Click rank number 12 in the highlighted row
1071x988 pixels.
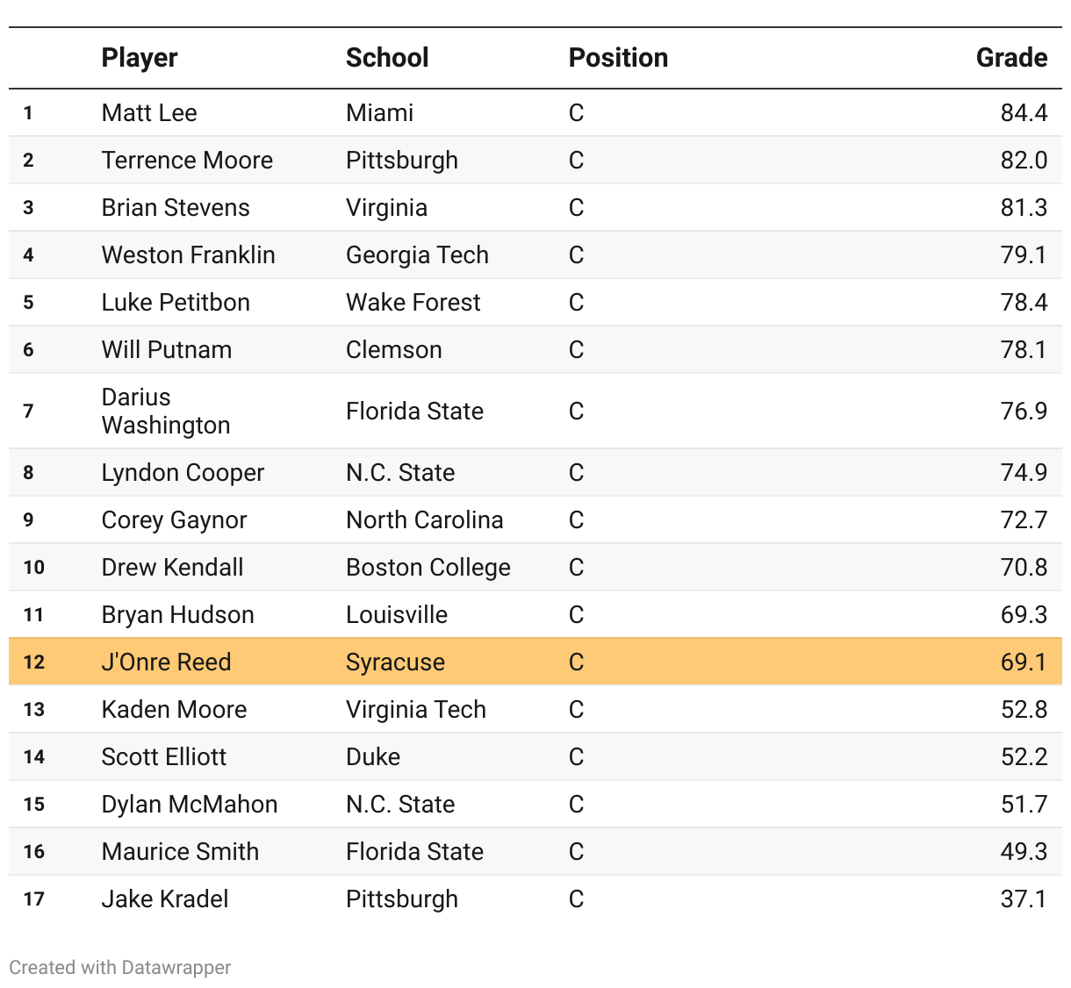point(34,662)
